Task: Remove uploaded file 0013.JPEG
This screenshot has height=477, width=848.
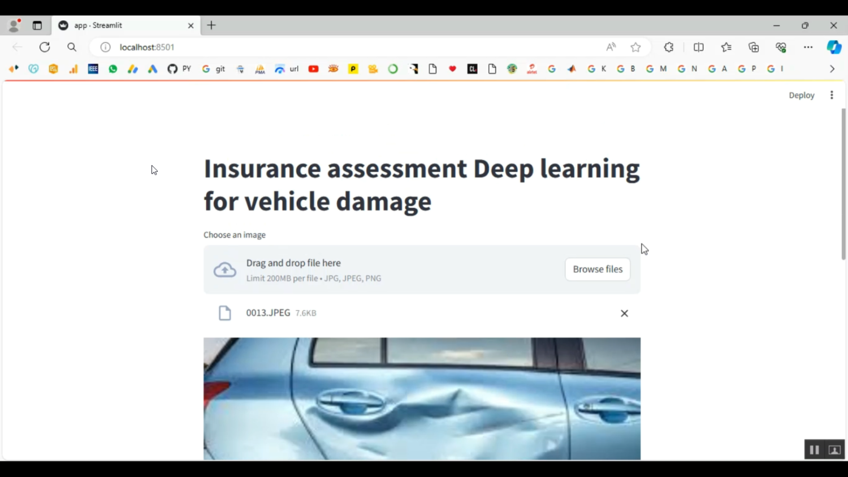Action: [x=624, y=313]
